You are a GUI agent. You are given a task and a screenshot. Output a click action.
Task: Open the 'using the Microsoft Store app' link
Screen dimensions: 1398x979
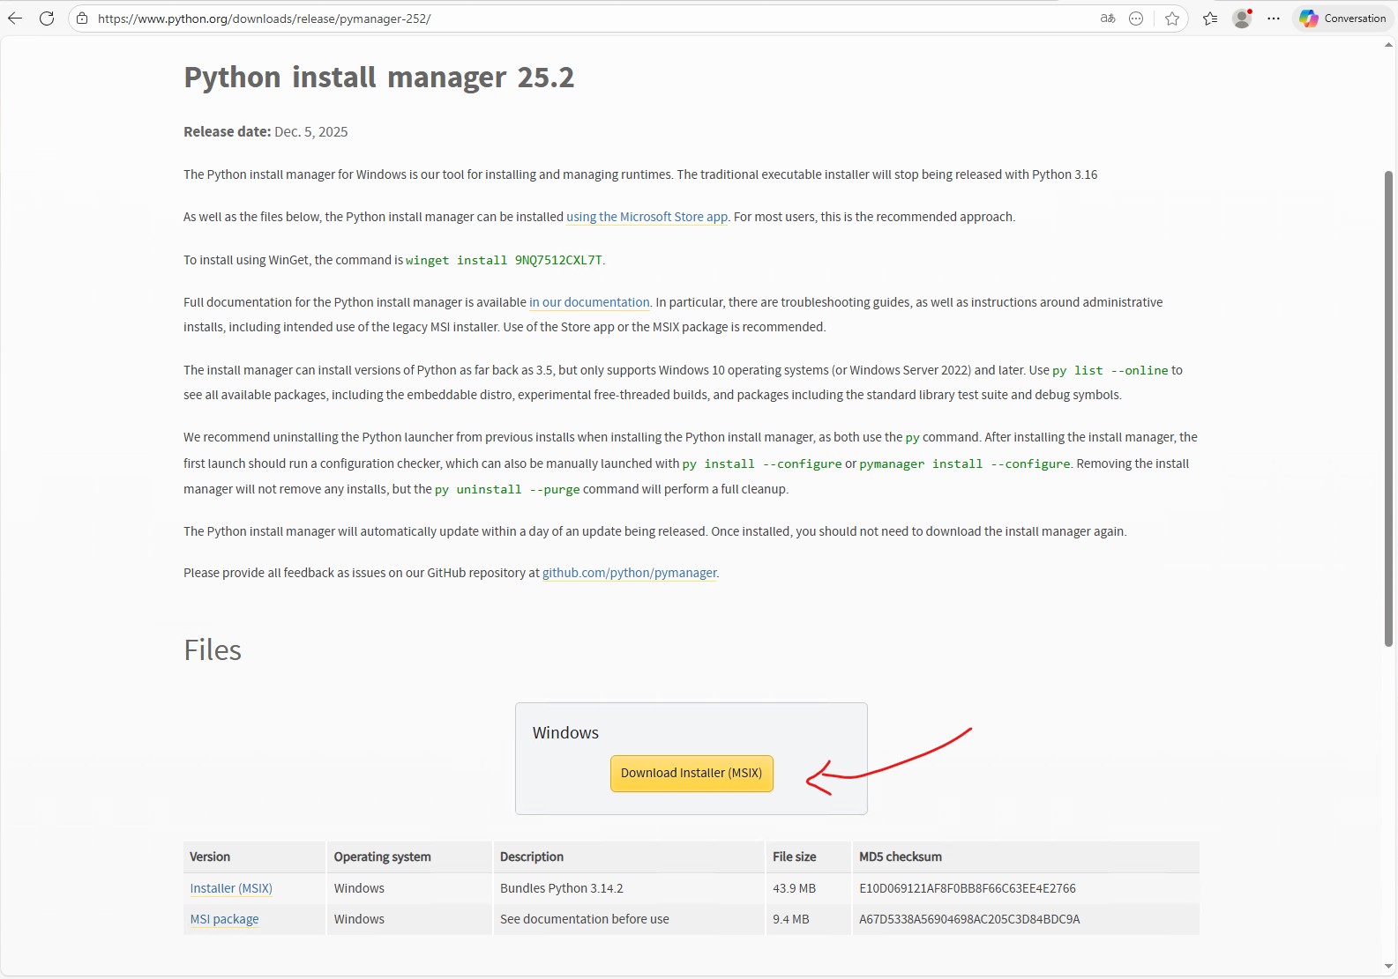tap(647, 217)
